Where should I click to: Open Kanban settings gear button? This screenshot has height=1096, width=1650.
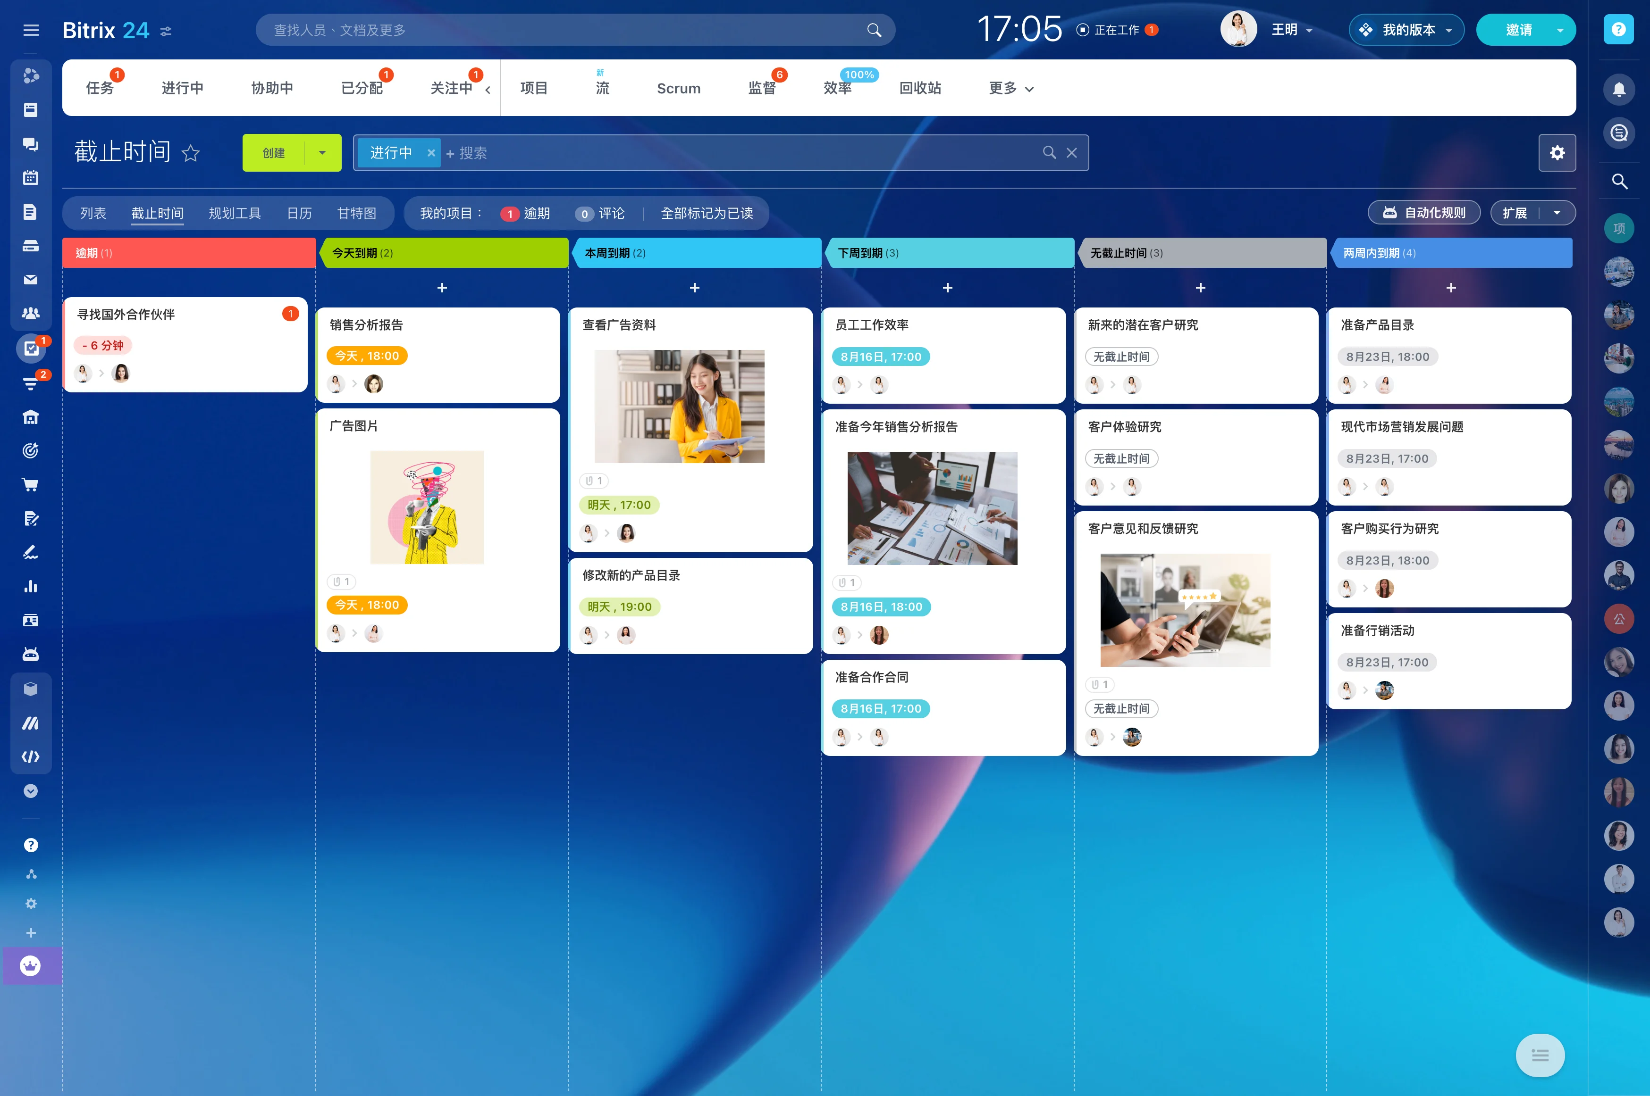[1557, 153]
